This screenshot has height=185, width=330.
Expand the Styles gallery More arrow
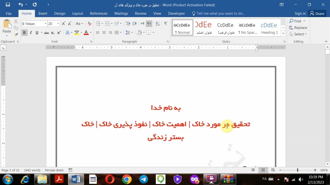pyautogui.click(x=283, y=33)
